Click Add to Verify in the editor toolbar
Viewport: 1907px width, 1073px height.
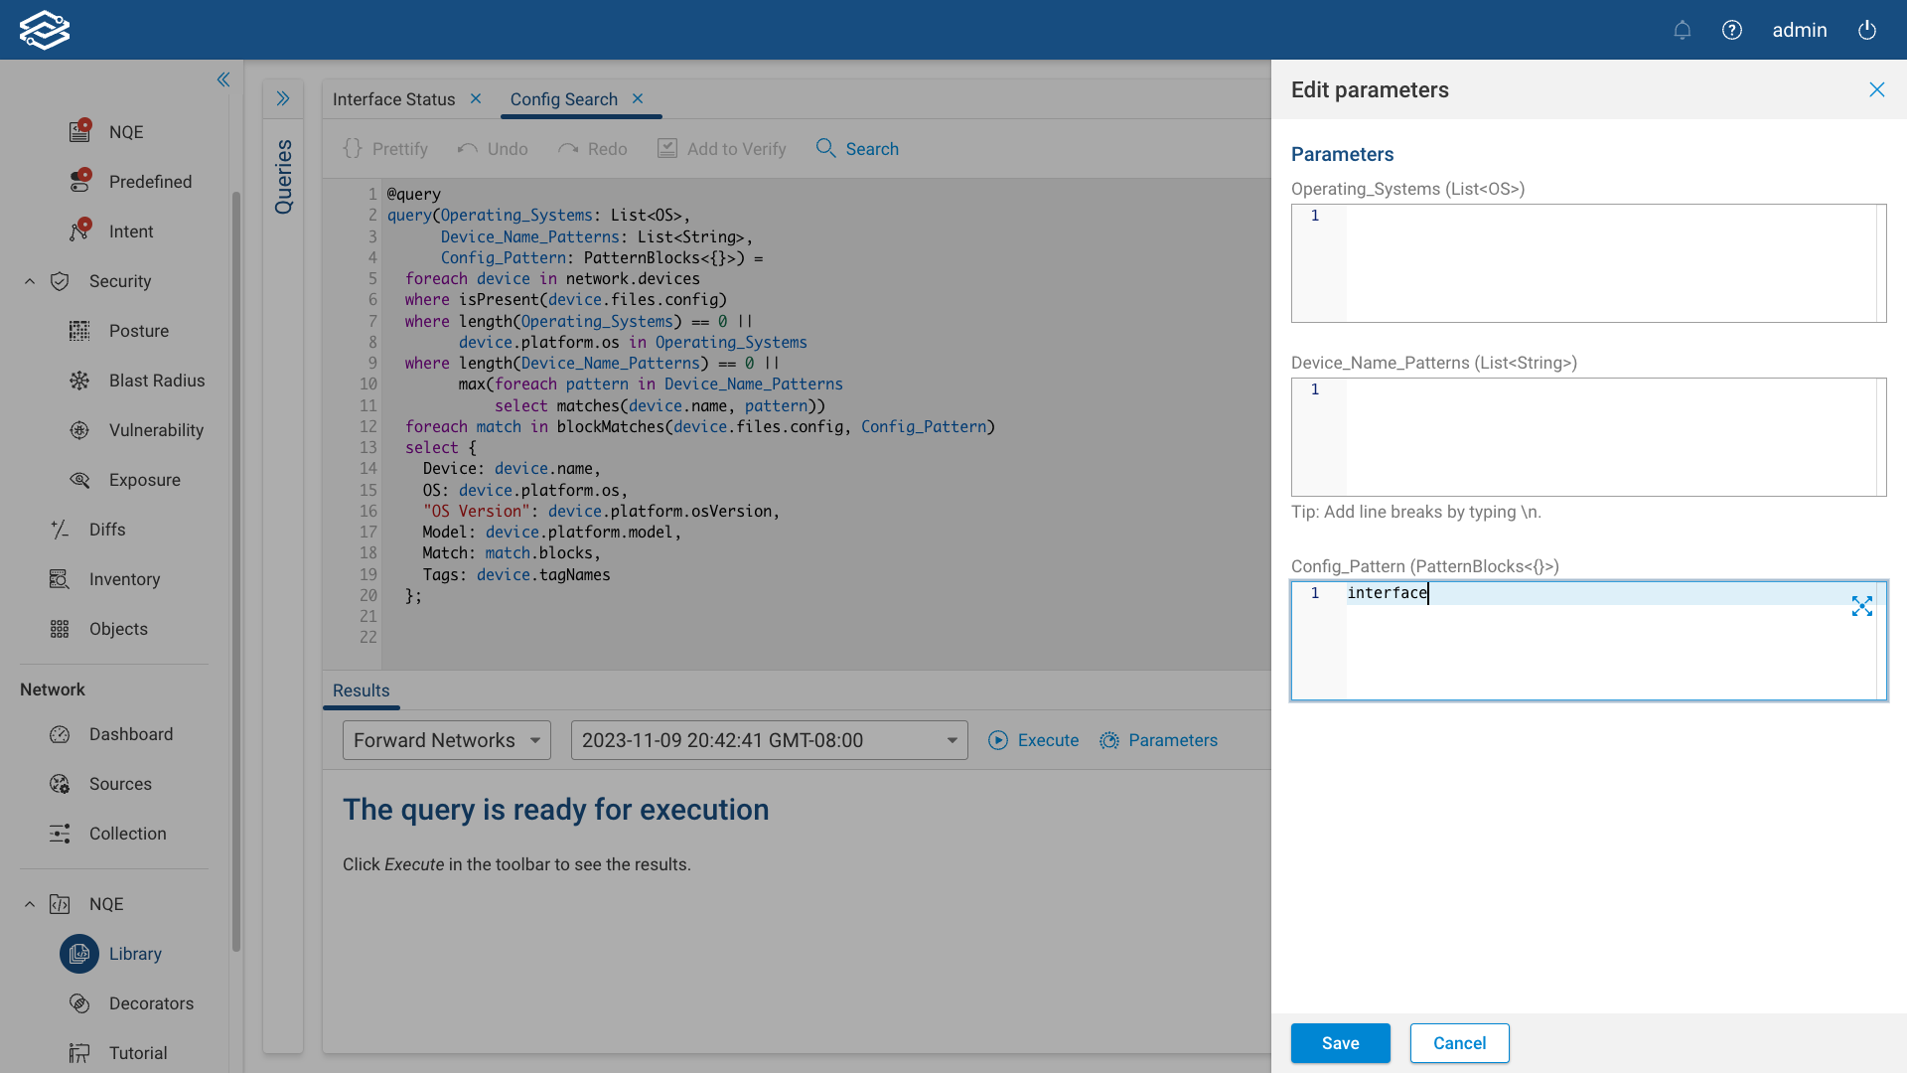tap(722, 148)
